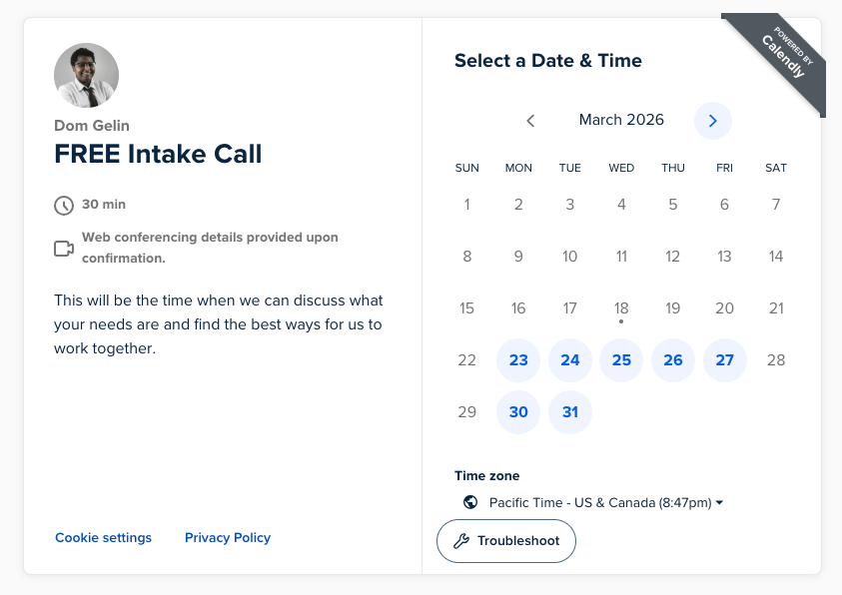Choose Monday, March 30

tap(518, 412)
